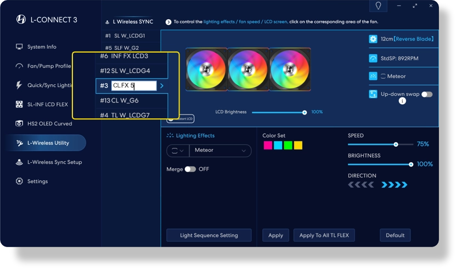
Task: Click the HS2 OLED Curved icon
Action: click(19, 123)
